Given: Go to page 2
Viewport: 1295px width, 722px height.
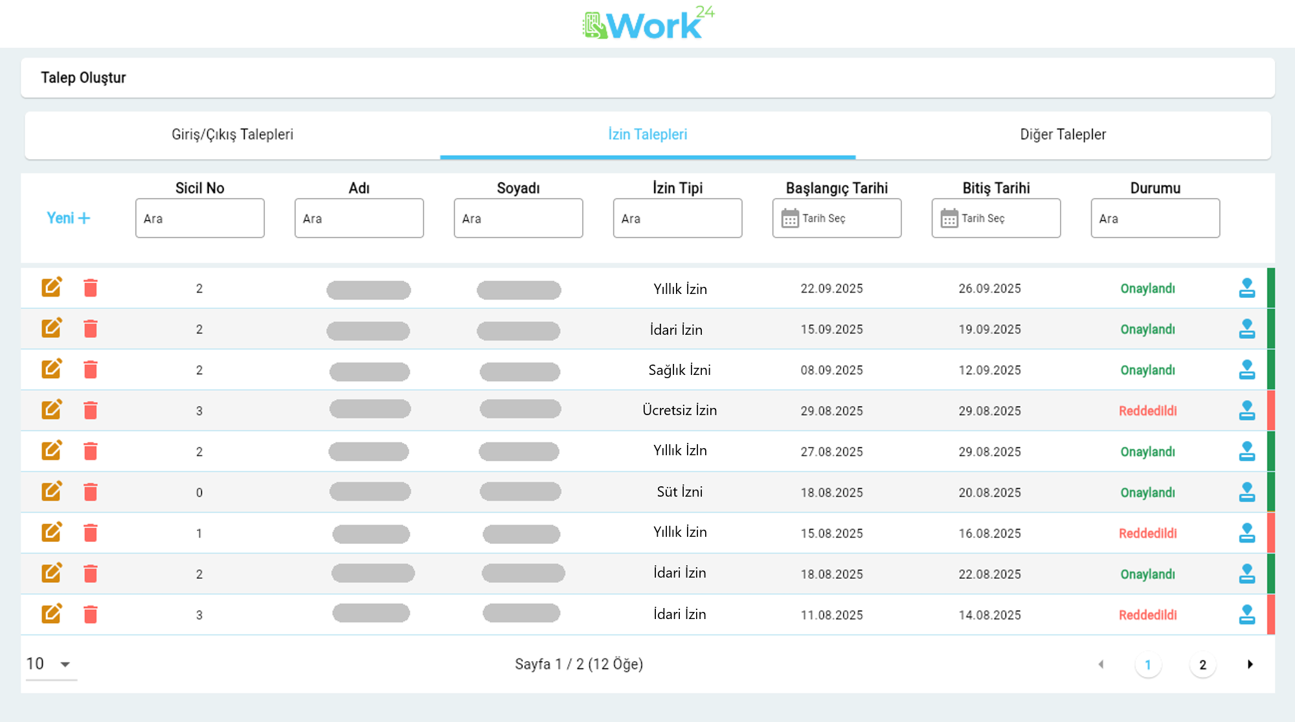Looking at the screenshot, I should [x=1202, y=665].
